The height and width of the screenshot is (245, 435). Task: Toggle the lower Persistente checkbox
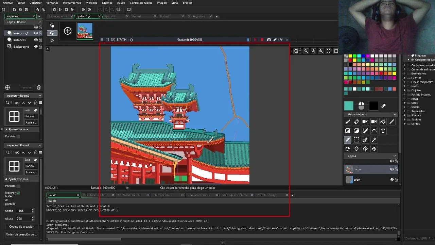coord(18,186)
